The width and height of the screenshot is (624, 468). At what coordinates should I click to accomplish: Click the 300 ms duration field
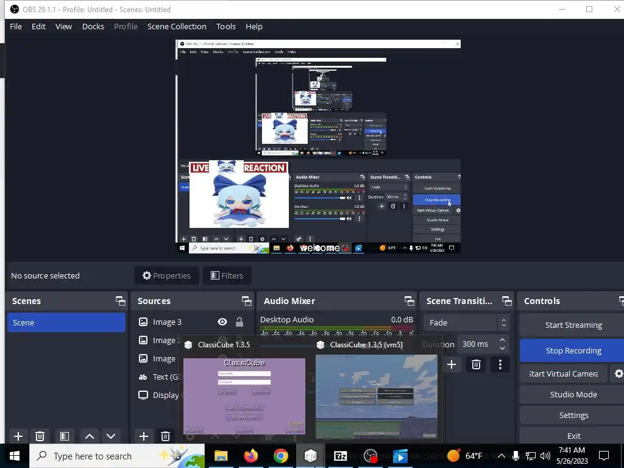point(477,344)
